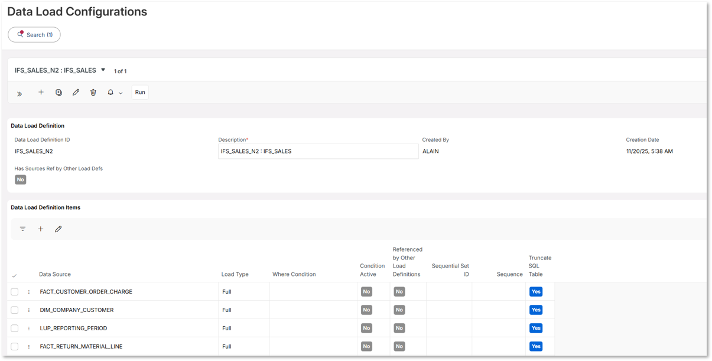Click the 1 of 1 record counter
712x361 pixels.
[121, 71]
